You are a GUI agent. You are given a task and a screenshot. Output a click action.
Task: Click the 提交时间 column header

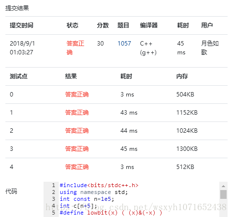coord(22,25)
